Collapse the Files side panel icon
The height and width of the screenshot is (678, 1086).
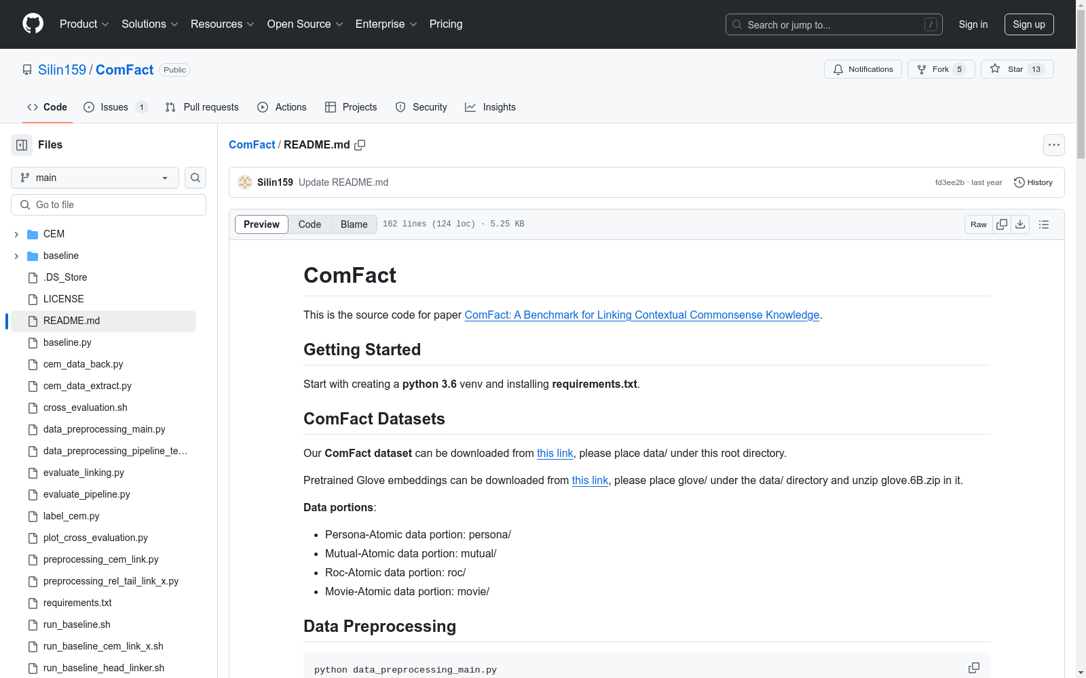pyautogui.click(x=22, y=145)
